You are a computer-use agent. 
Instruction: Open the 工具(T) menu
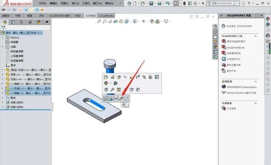tap(86, 3)
